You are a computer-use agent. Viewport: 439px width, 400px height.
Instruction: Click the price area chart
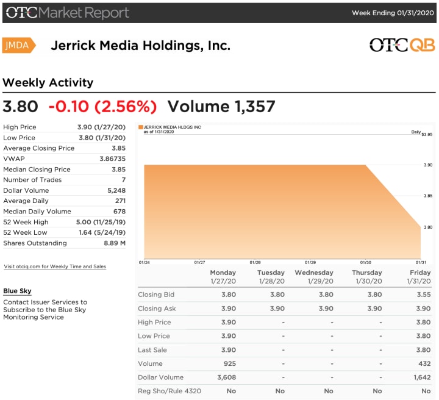click(282, 212)
